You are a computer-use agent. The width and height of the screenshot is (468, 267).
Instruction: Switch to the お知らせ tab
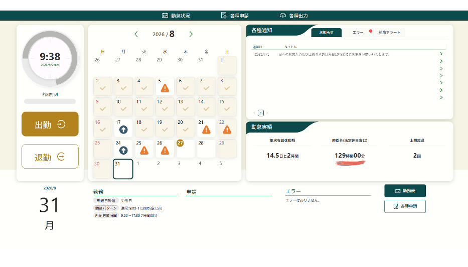326,33
